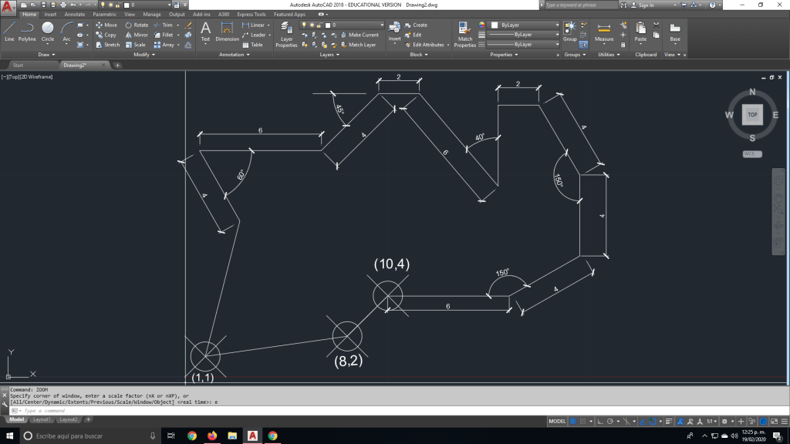790x444 pixels.
Task: Click the Match Properties tool
Action: [x=464, y=34]
